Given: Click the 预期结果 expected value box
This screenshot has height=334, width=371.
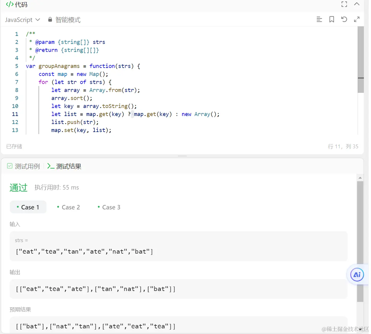Looking at the screenshot, I should 179,325.
